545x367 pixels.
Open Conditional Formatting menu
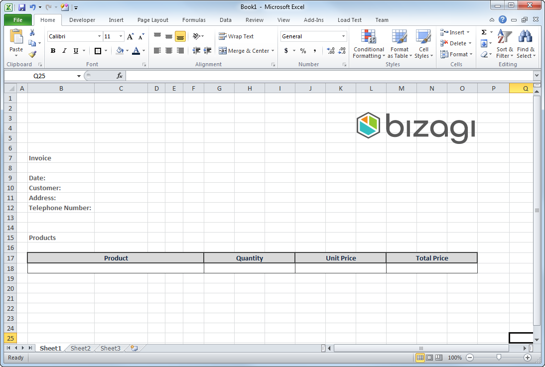coord(369,44)
